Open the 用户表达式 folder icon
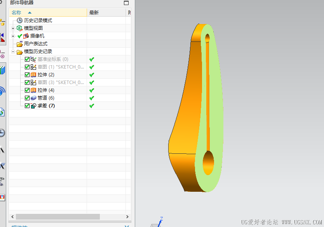This screenshot has width=324, height=227. [x=20, y=44]
